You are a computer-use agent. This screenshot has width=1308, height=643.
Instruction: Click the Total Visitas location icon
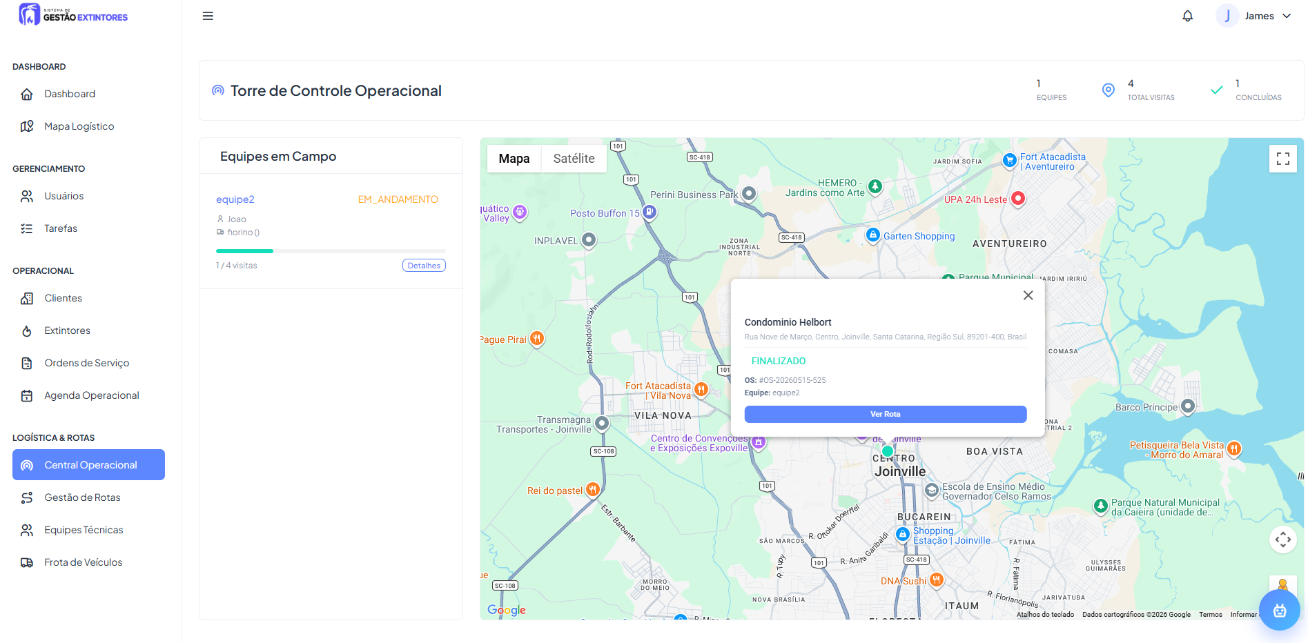coord(1109,90)
